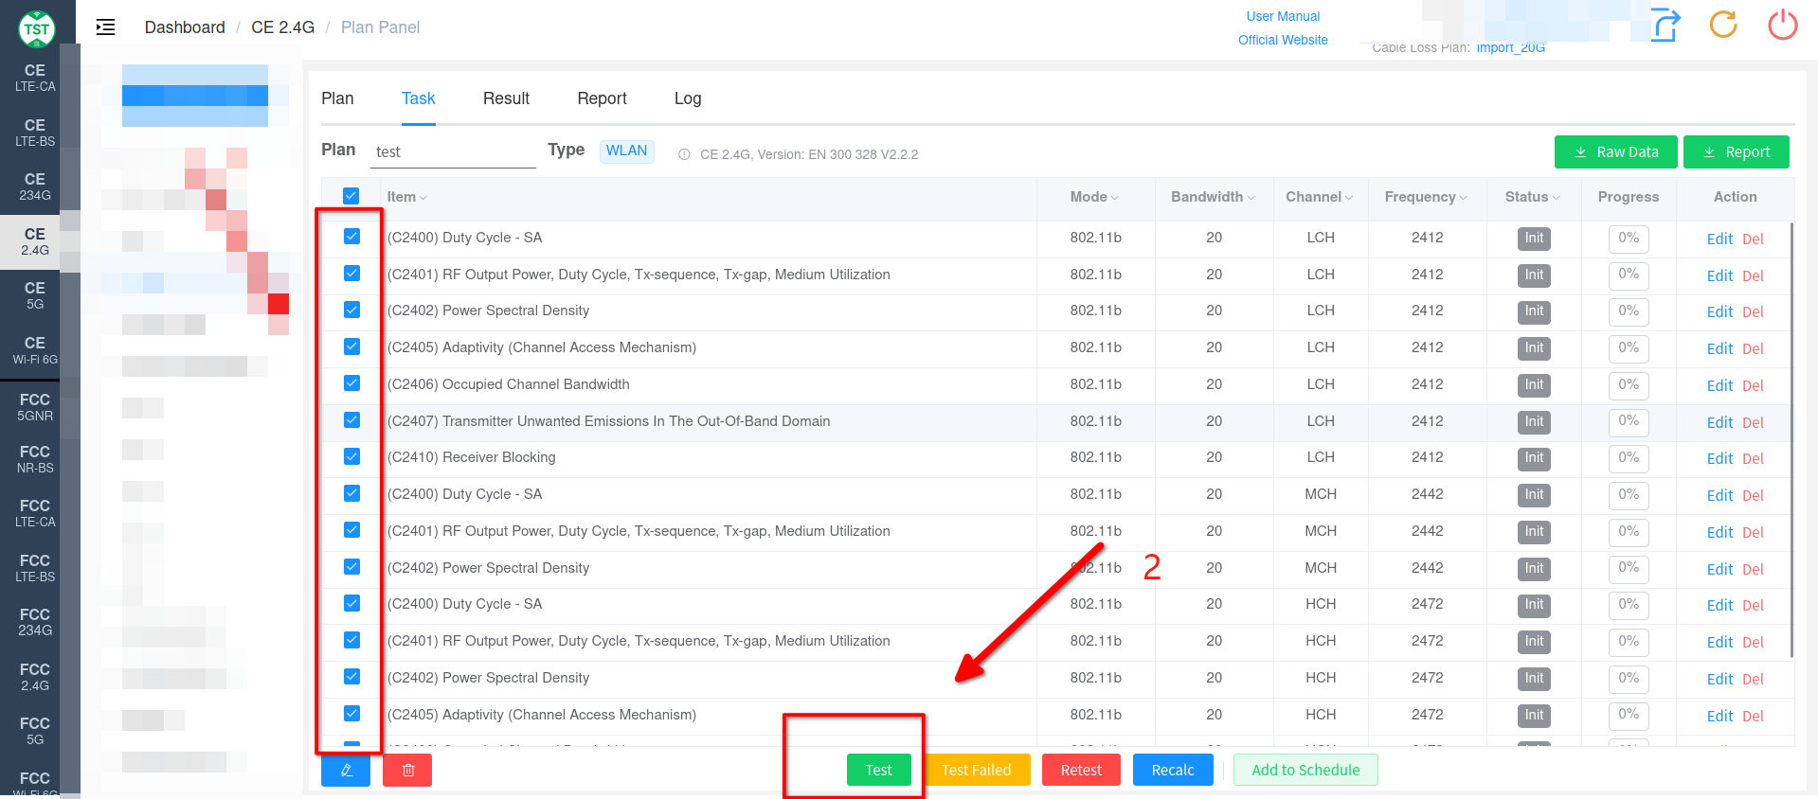Uncheck Transmitter Unwanted Emissions row checkbox
Image resolution: width=1818 pixels, height=799 pixels.
(351, 420)
